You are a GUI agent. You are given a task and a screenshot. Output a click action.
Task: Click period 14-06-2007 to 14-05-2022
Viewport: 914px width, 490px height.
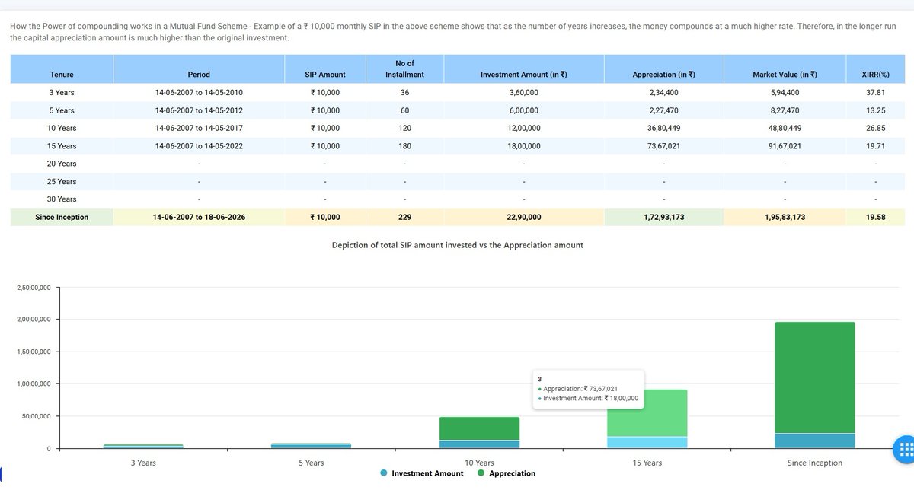(x=199, y=145)
